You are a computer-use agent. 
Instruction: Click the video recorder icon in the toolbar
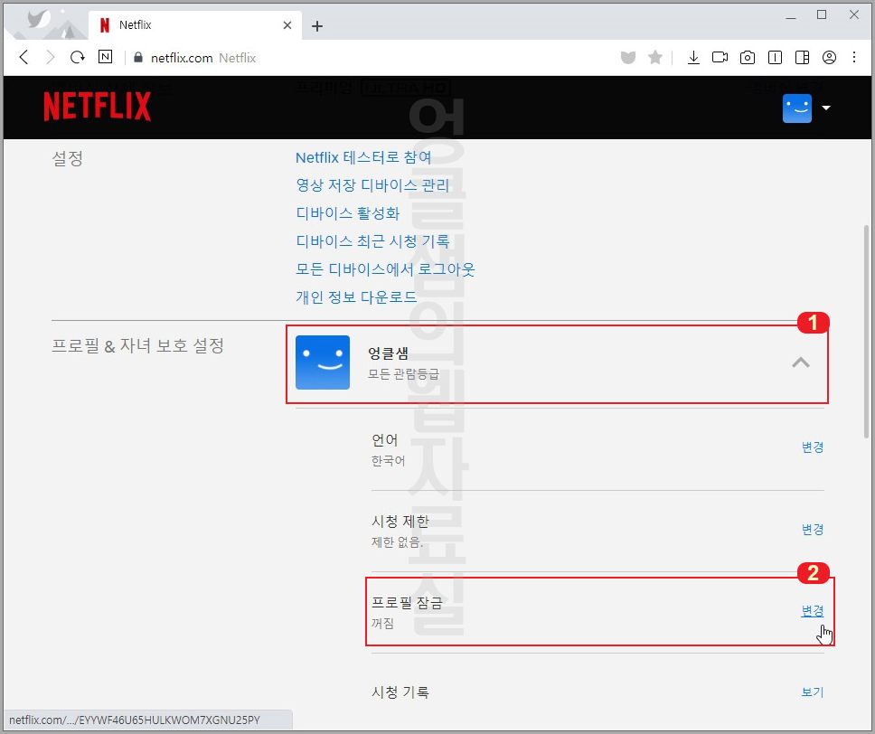720,57
